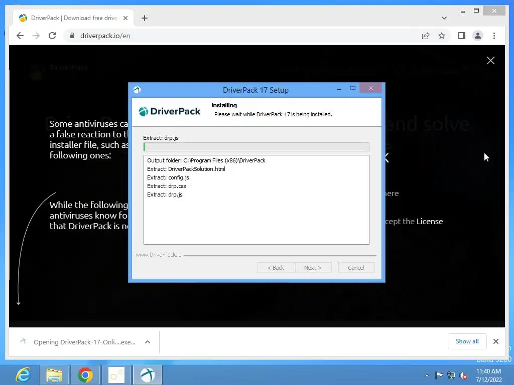Open Chrome tab search chevron

tap(444, 18)
